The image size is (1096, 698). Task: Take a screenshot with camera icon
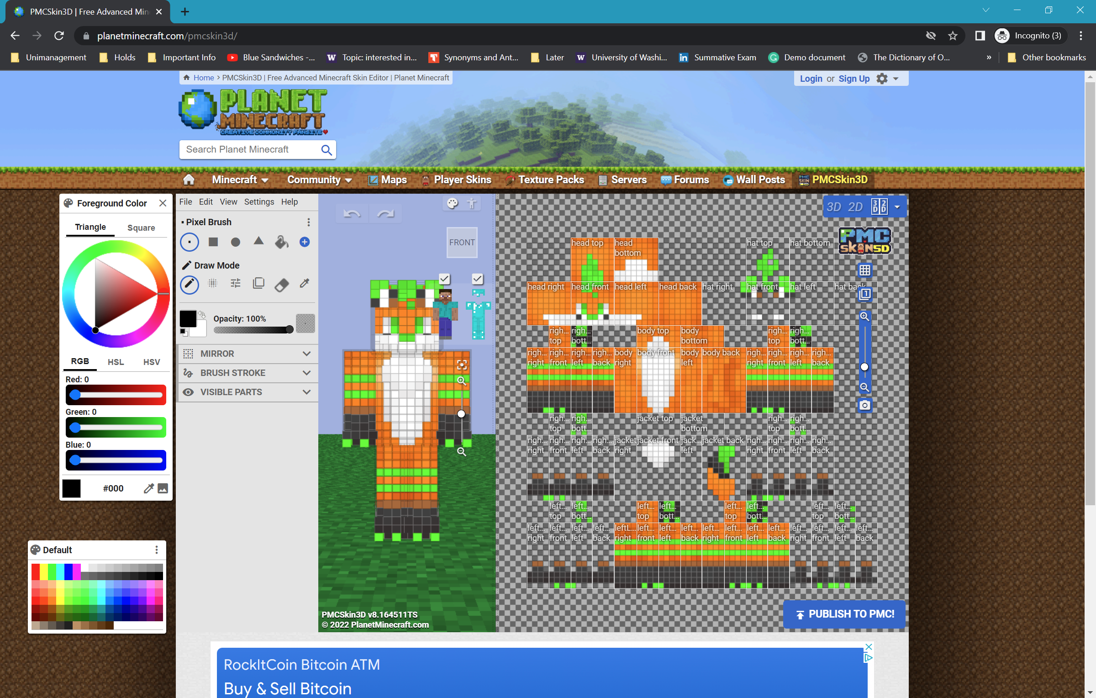[865, 405]
